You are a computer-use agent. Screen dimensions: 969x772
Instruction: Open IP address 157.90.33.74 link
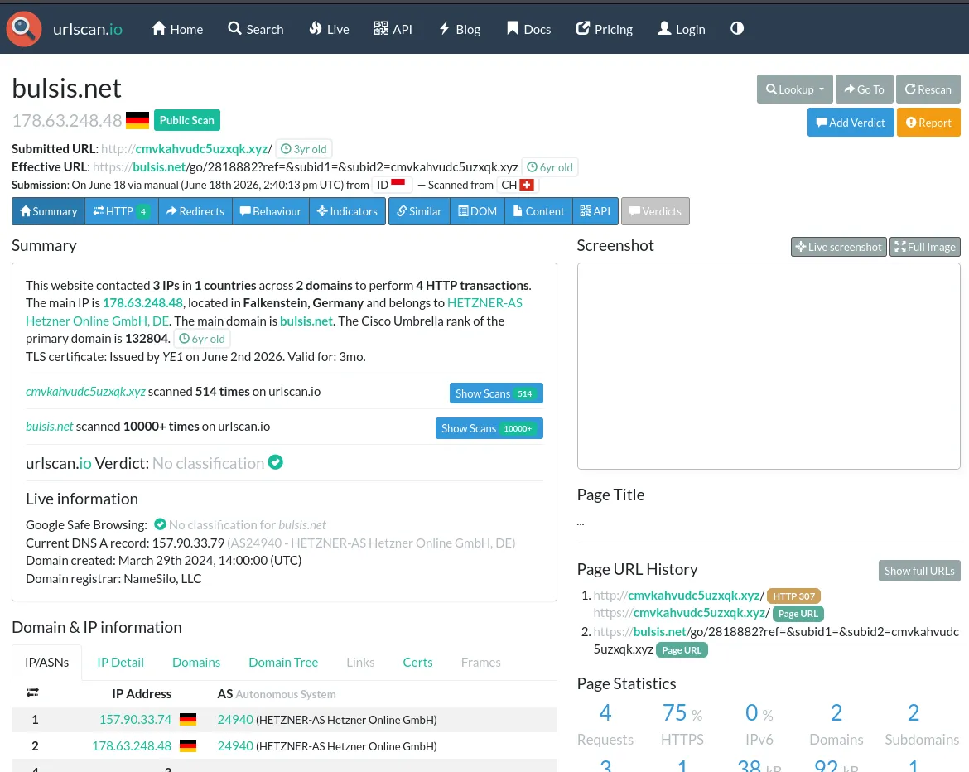click(x=135, y=720)
